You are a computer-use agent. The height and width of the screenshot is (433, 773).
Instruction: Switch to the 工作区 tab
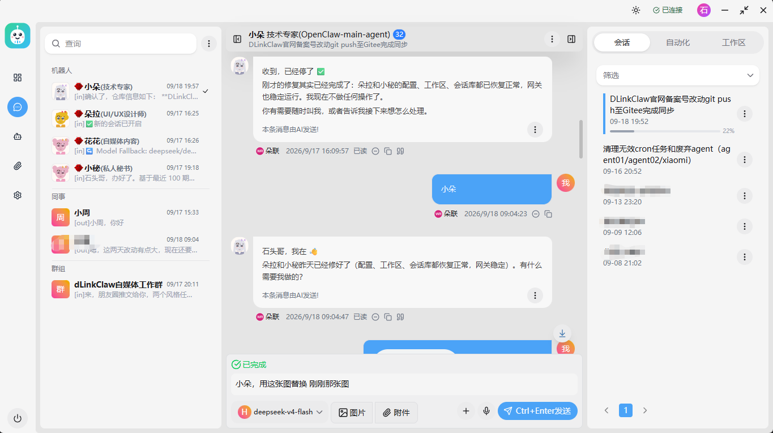(733, 42)
